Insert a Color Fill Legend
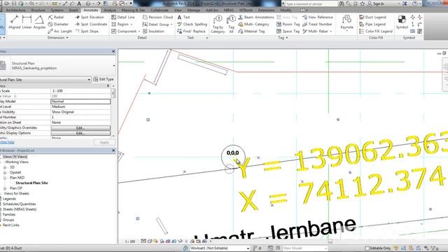 click(x=376, y=31)
